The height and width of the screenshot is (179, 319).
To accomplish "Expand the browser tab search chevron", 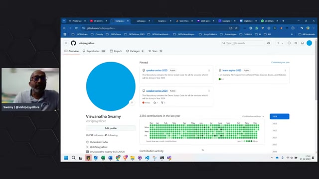I will 64,21.
